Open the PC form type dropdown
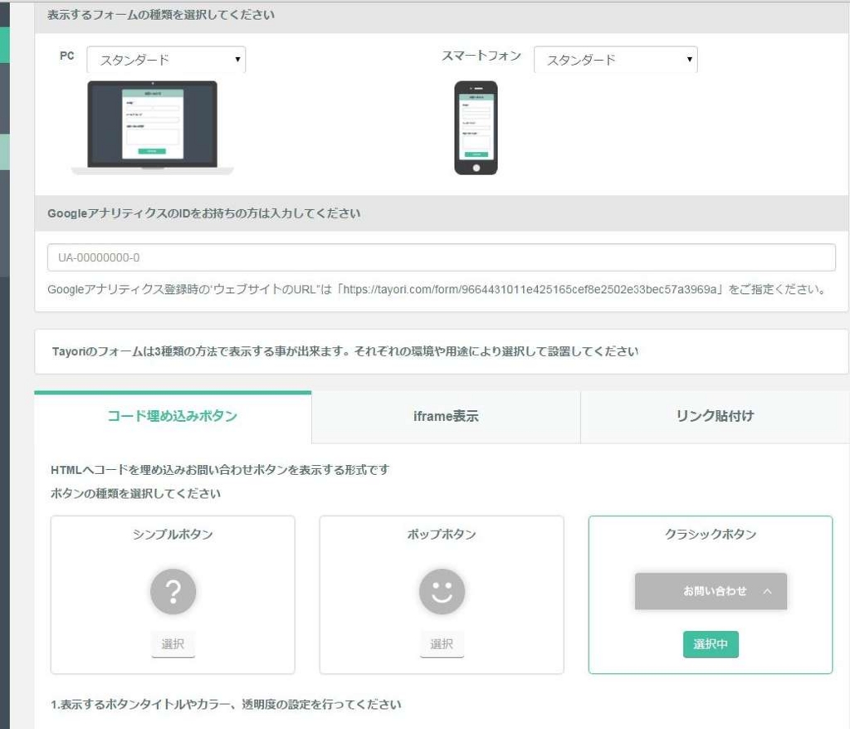 [166, 60]
